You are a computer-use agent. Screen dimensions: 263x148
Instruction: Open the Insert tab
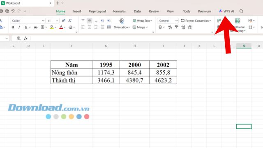77,11
